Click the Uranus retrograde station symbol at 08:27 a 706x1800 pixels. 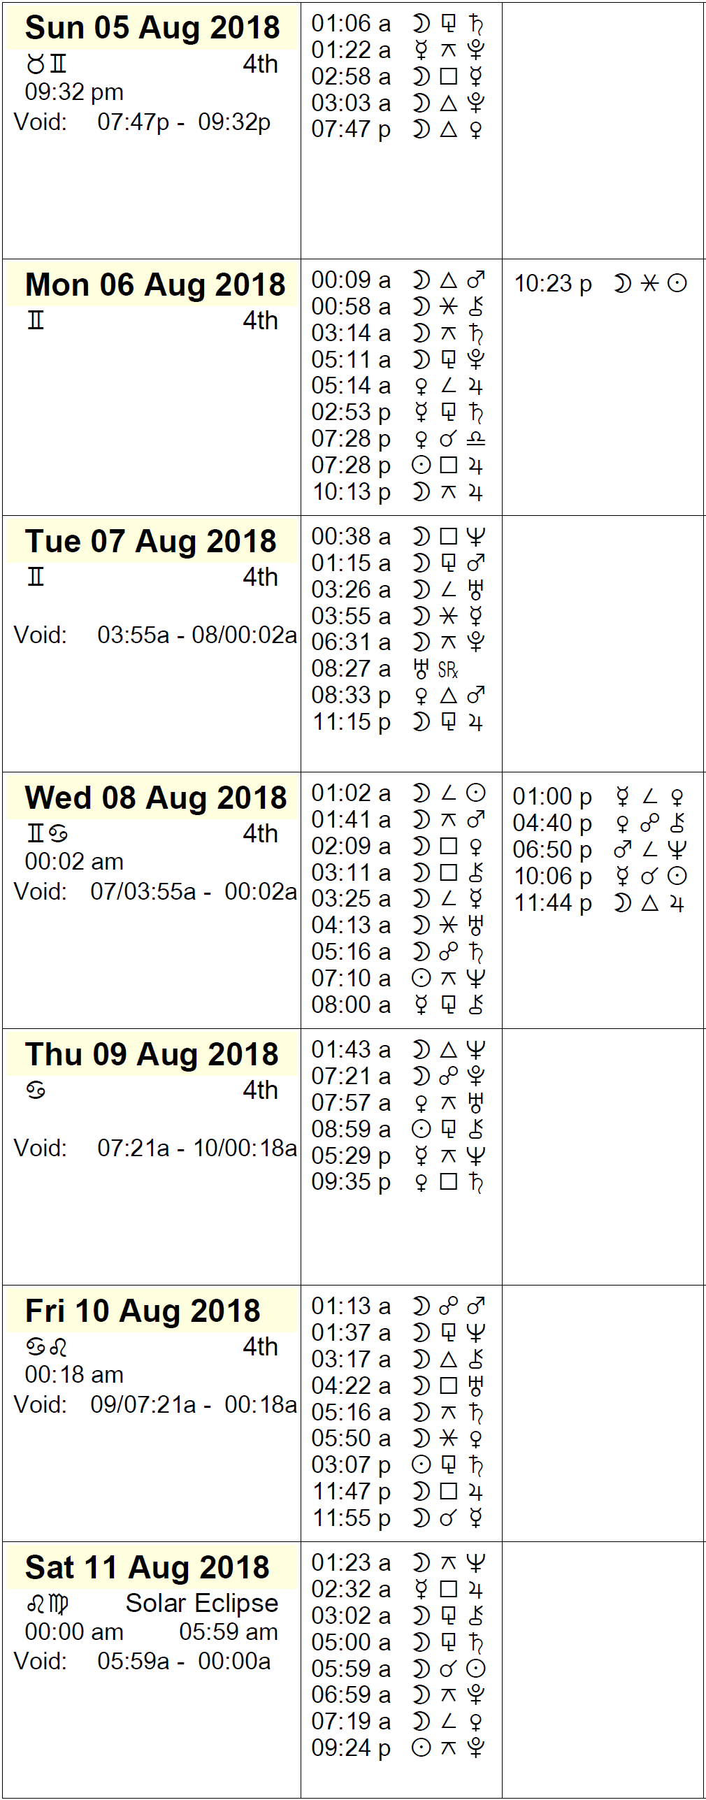point(435,670)
